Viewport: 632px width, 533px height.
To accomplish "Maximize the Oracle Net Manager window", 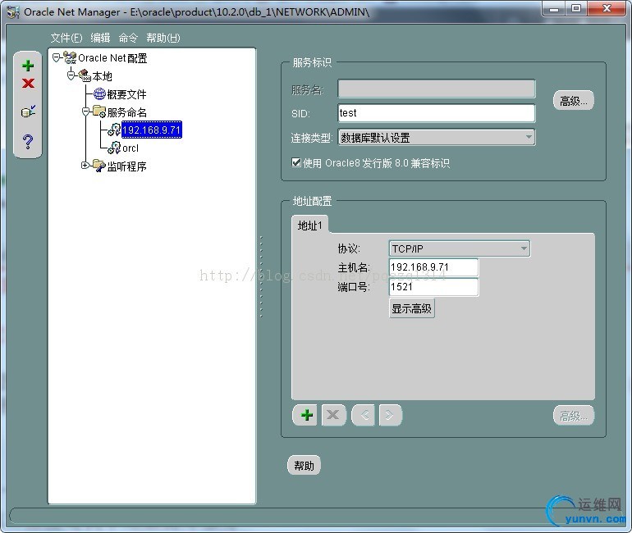I will coord(576,8).
